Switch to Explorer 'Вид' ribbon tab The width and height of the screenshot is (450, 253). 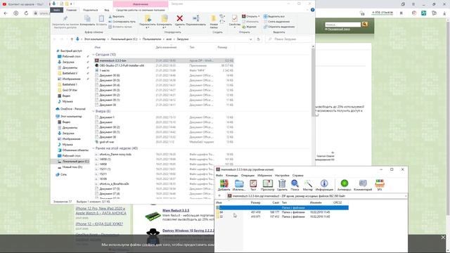(106, 10)
